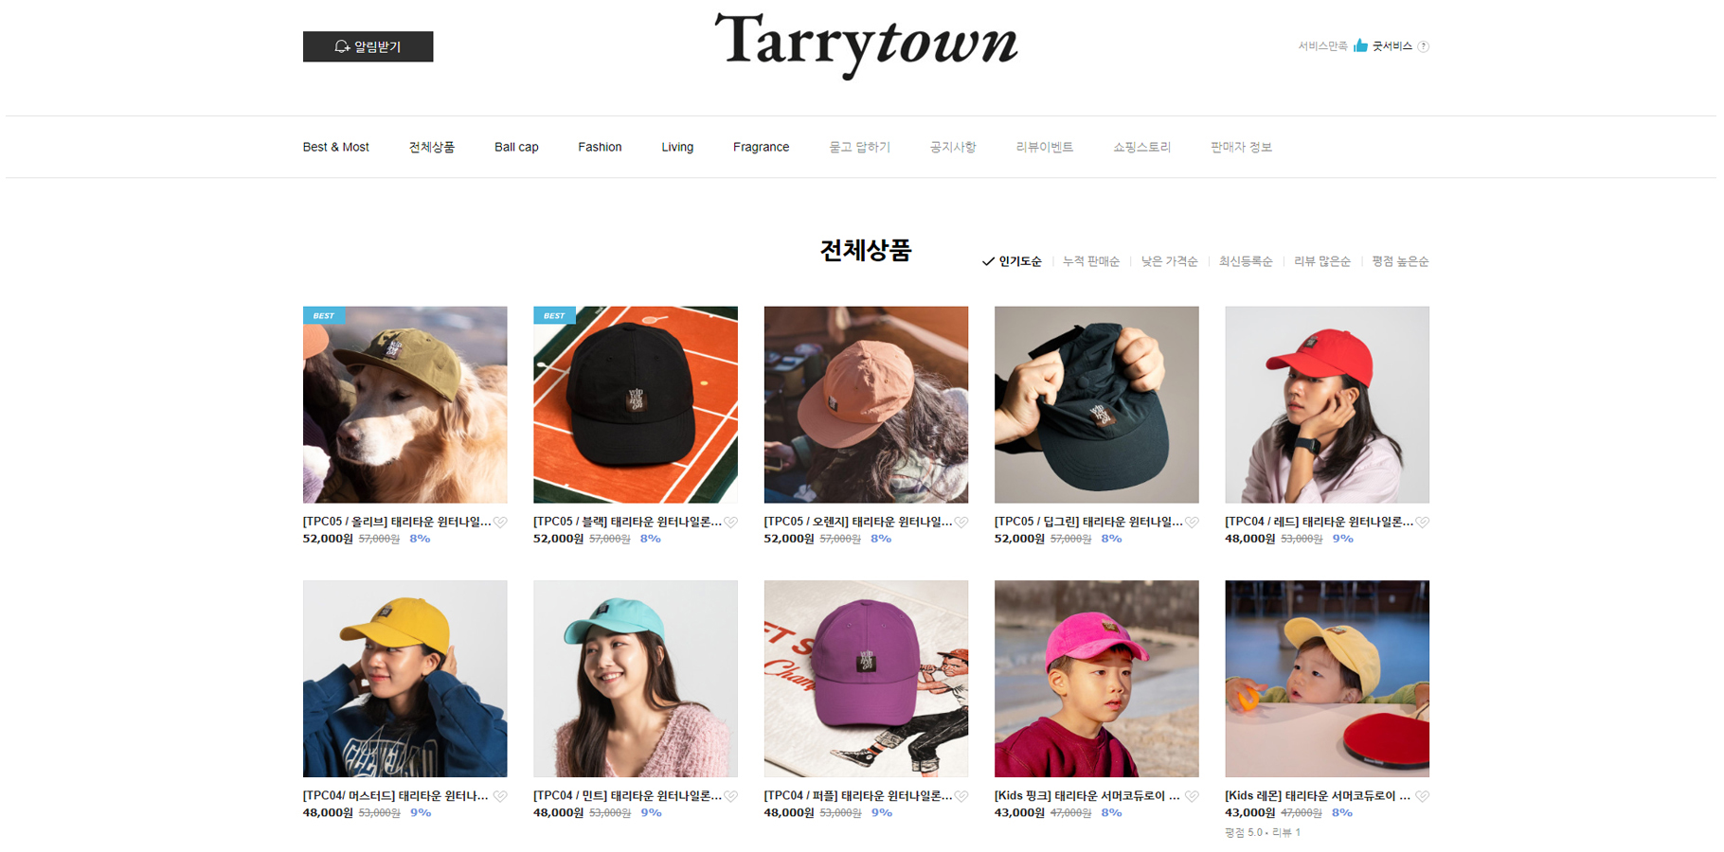This screenshot has height=852, width=1724.
Task: Like the purple TPC04 cap with heart
Action: click(961, 797)
